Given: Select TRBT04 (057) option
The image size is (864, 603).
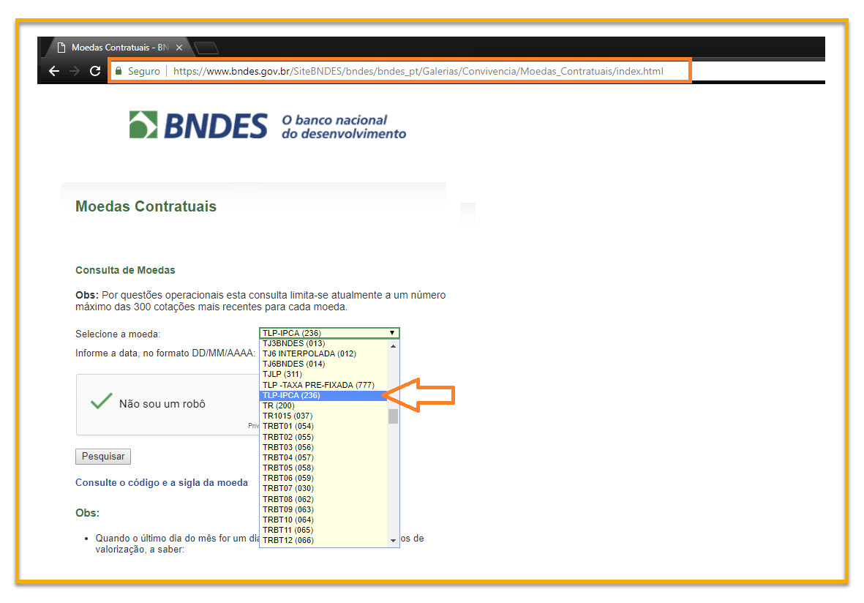Looking at the screenshot, I should [x=323, y=457].
